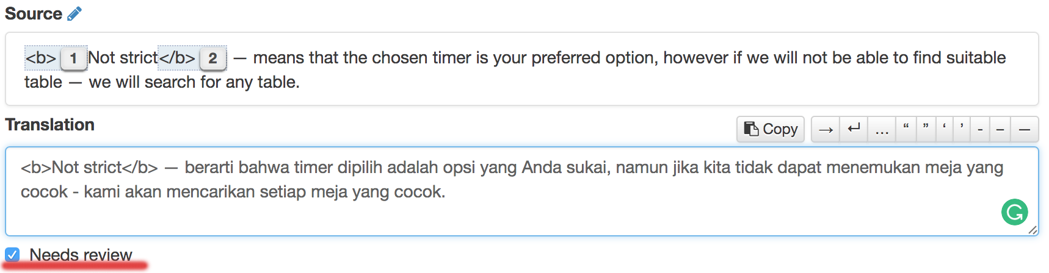Click inside the Translation text area
Screen dimensions: 1049x273
tap(488, 207)
